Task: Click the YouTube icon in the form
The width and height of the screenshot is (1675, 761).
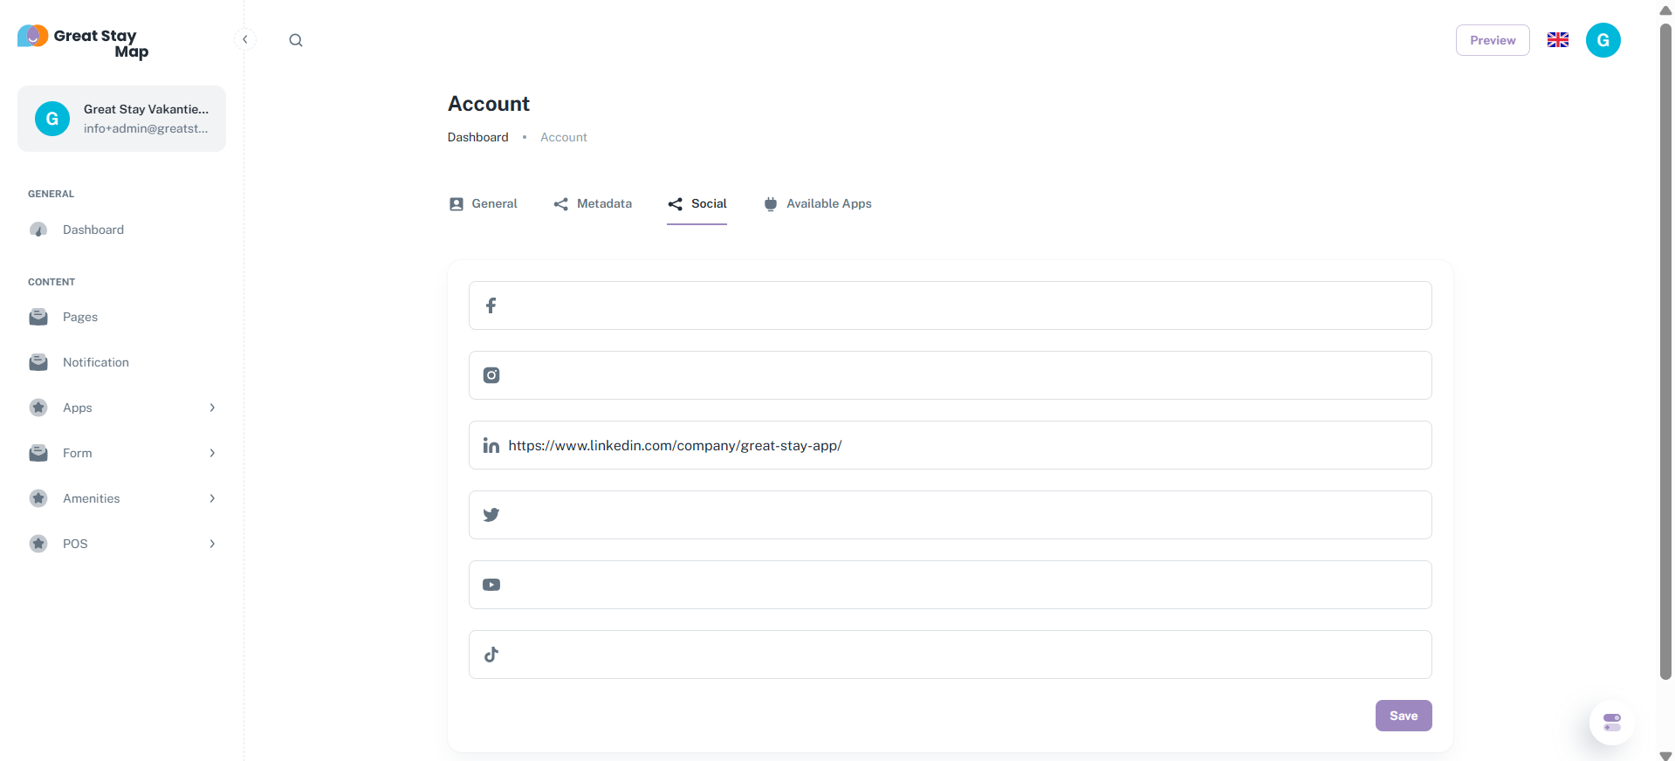Action: [491, 585]
